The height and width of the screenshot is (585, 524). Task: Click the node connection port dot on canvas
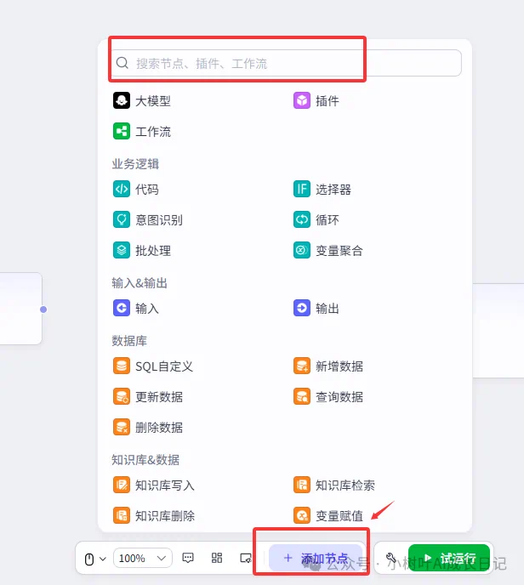(x=43, y=310)
